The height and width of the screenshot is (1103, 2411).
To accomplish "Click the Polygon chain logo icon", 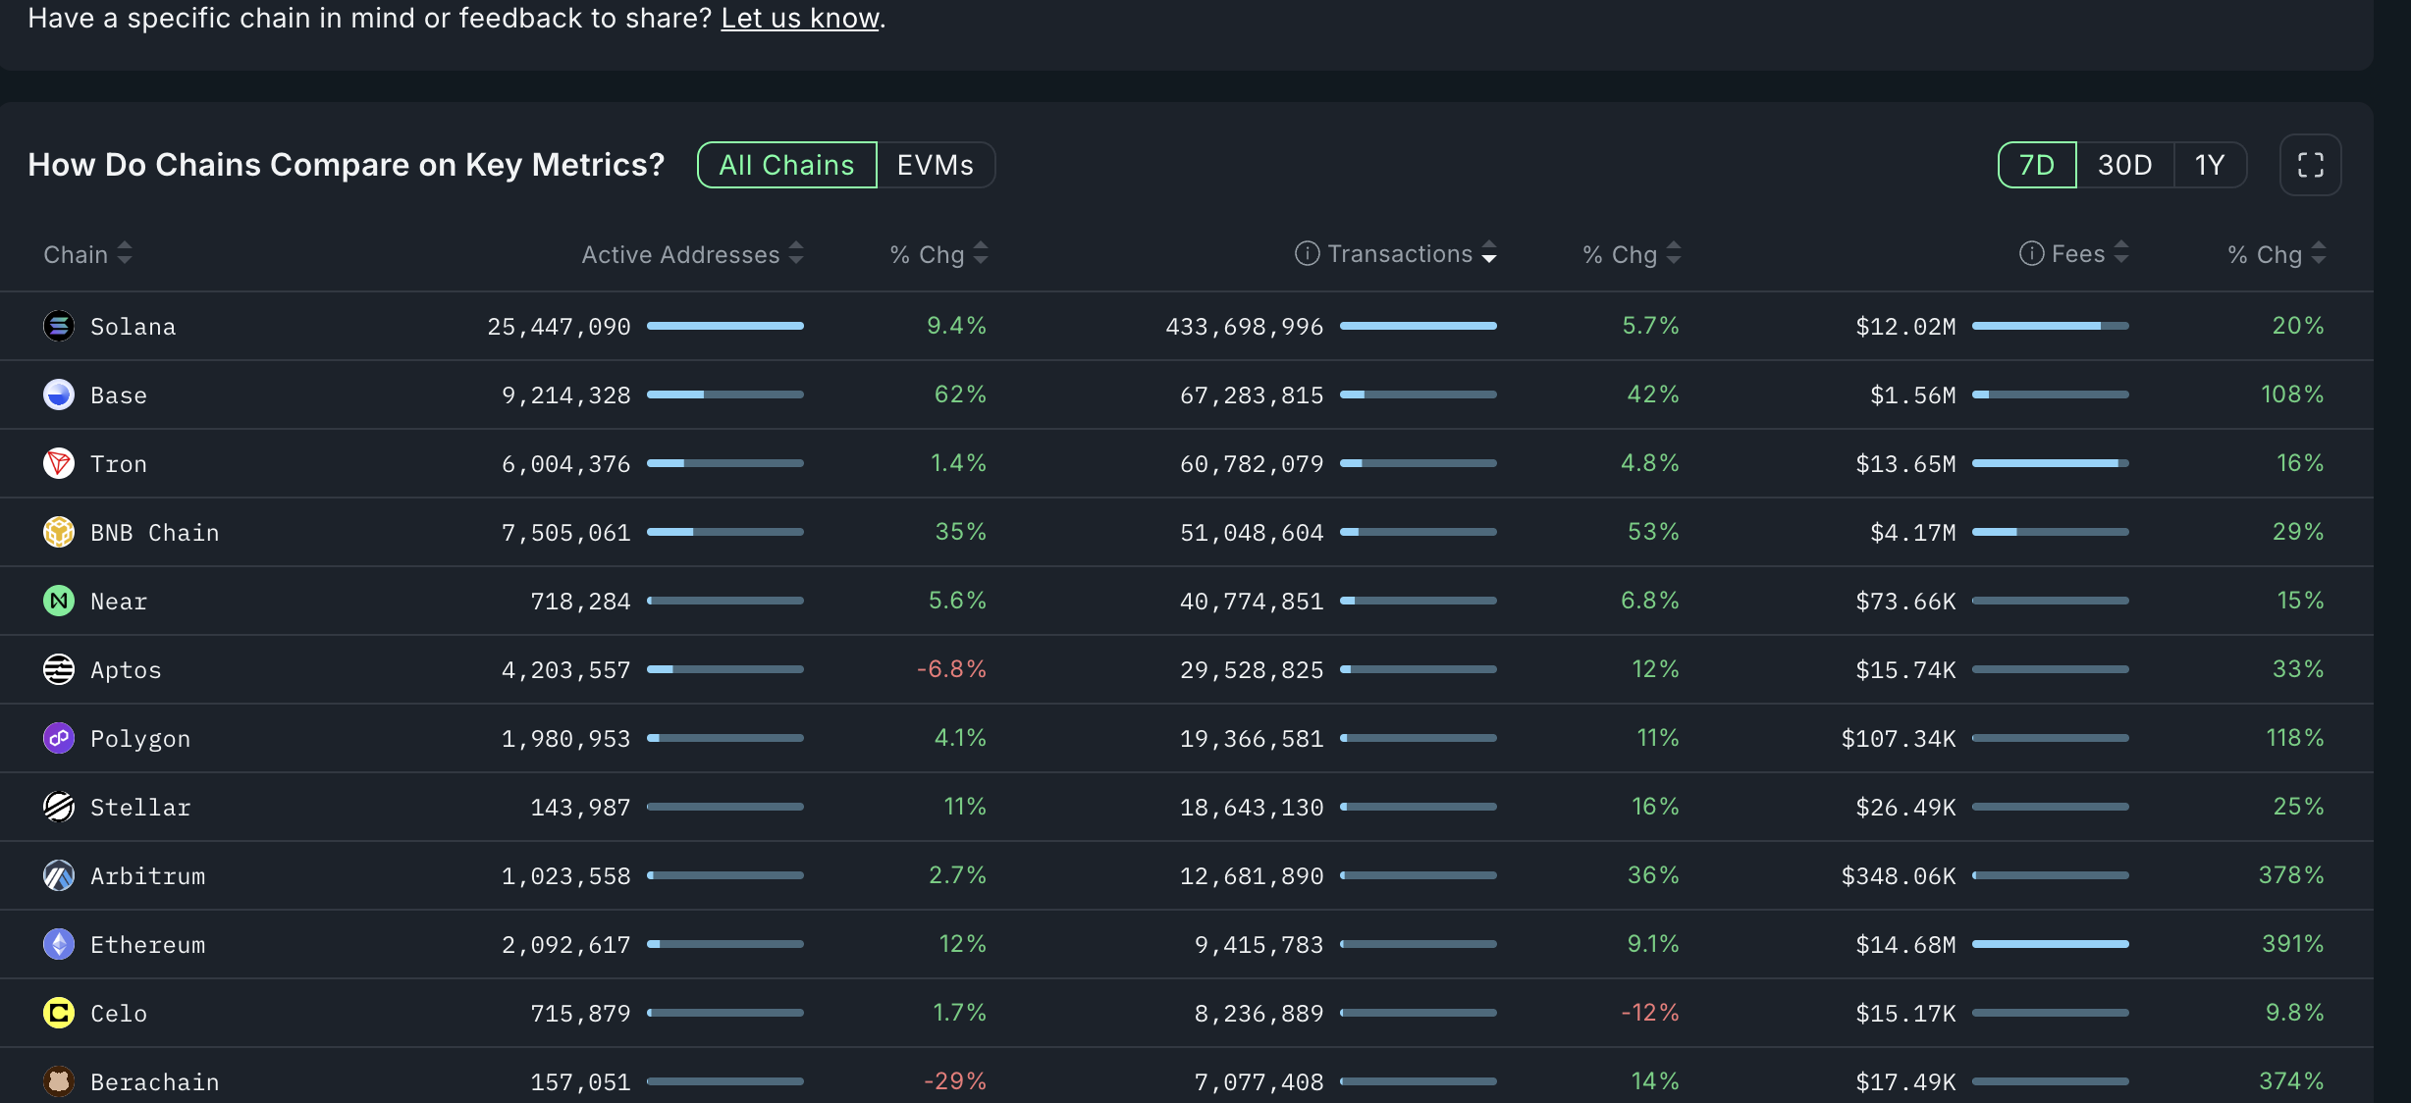I will pyautogui.click(x=59, y=738).
